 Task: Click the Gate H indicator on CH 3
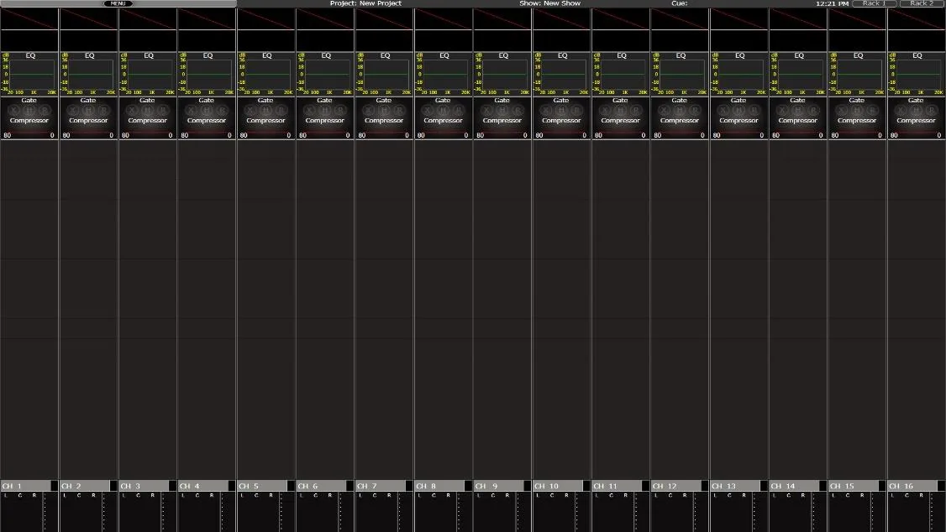148,111
